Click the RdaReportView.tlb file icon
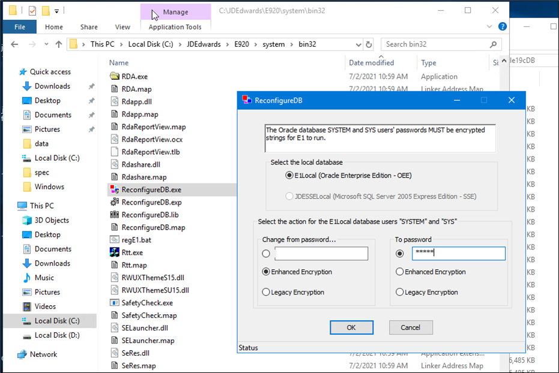The height and width of the screenshot is (373, 559). point(115,152)
